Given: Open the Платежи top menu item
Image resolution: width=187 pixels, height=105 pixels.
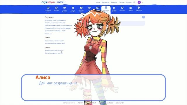Looking at the screenshot, I should [122, 2].
